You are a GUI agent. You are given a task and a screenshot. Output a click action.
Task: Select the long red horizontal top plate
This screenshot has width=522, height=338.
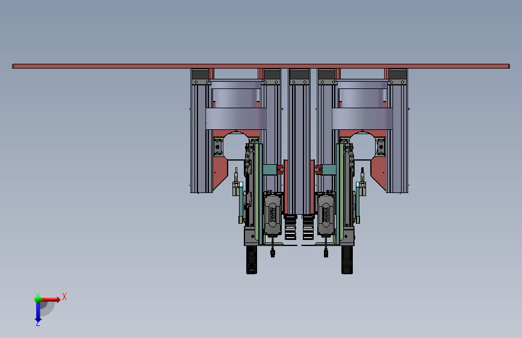(x=261, y=66)
